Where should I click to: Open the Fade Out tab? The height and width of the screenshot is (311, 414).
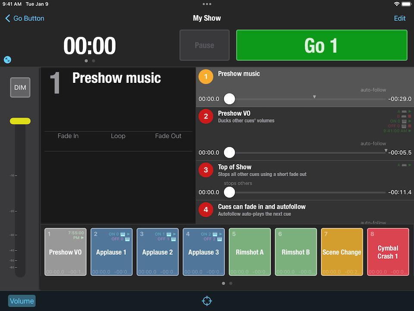click(x=168, y=136)
